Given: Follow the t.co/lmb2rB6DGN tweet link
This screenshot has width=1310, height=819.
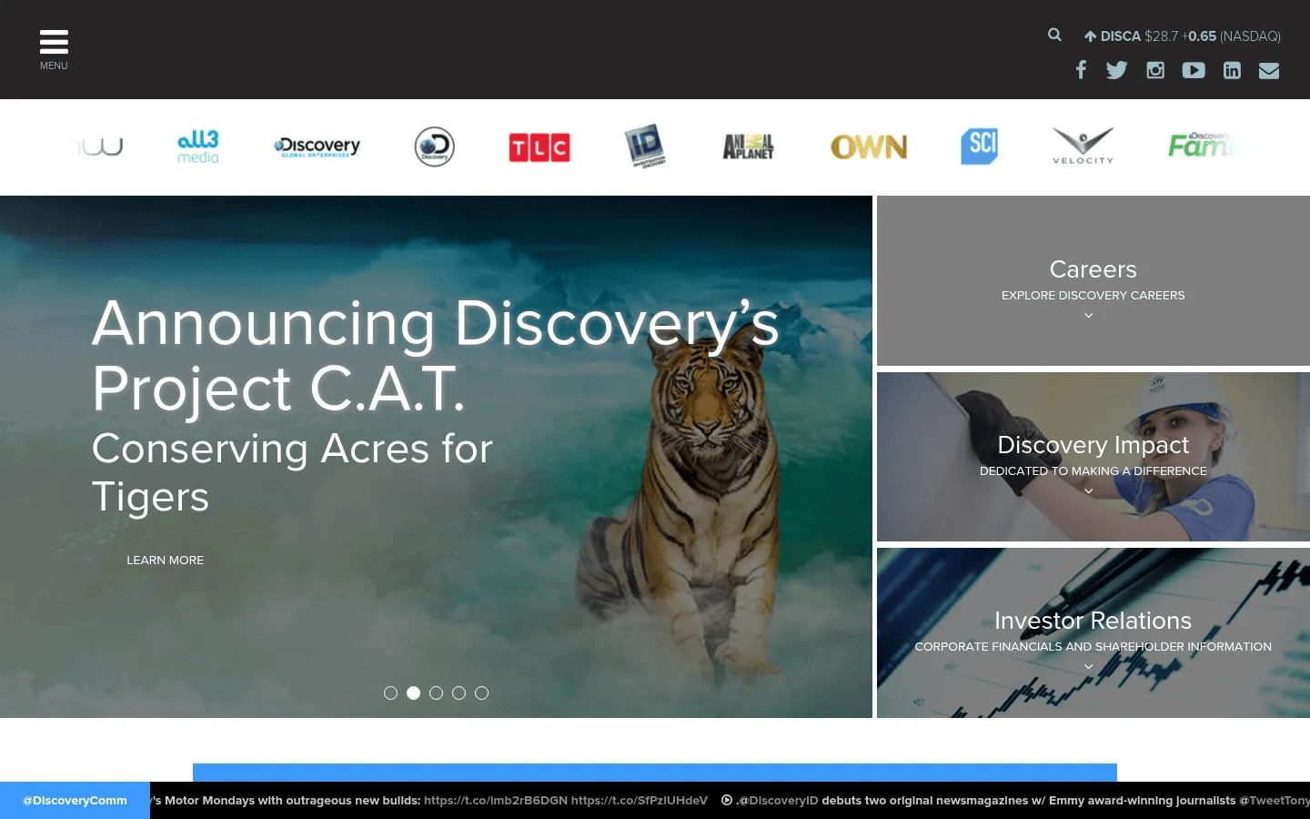Looking at the screenshot, I should coord(496,800).
